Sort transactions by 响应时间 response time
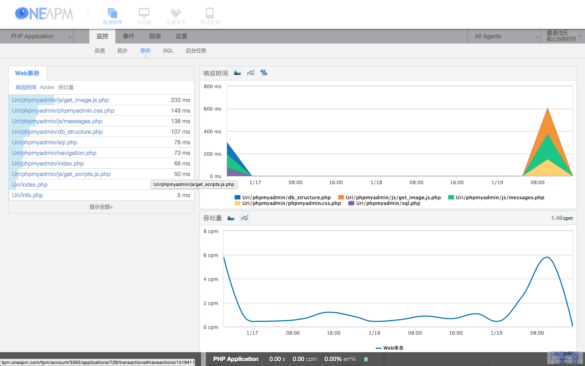The image size is (585, 366). click(x=26, y=87)
